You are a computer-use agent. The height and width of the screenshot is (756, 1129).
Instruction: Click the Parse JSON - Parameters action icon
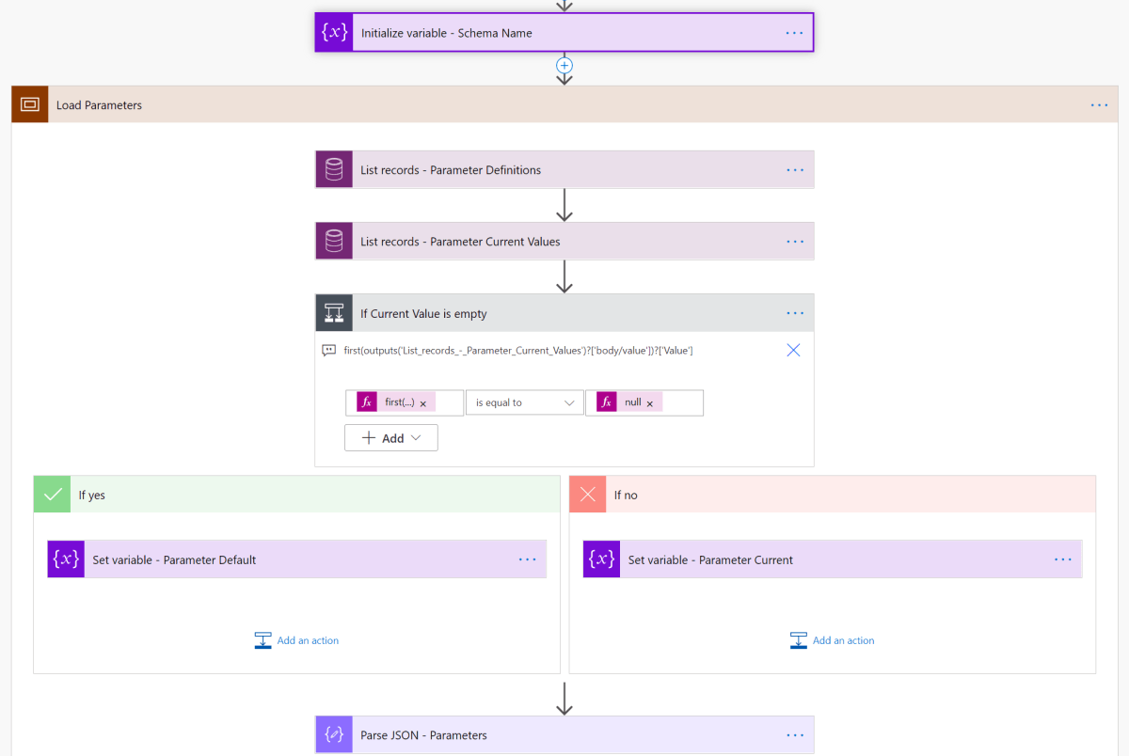[x=334, y=734]
